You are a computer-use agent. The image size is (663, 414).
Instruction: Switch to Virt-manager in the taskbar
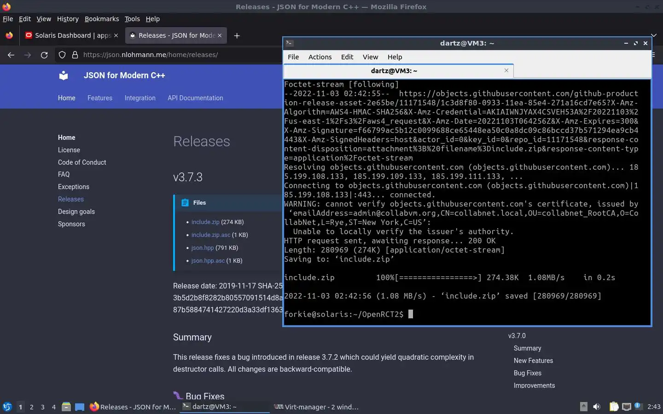pos(316,407)
